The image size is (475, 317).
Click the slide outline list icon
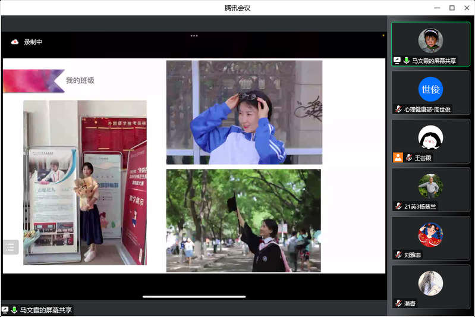click(x=10, y=247)
